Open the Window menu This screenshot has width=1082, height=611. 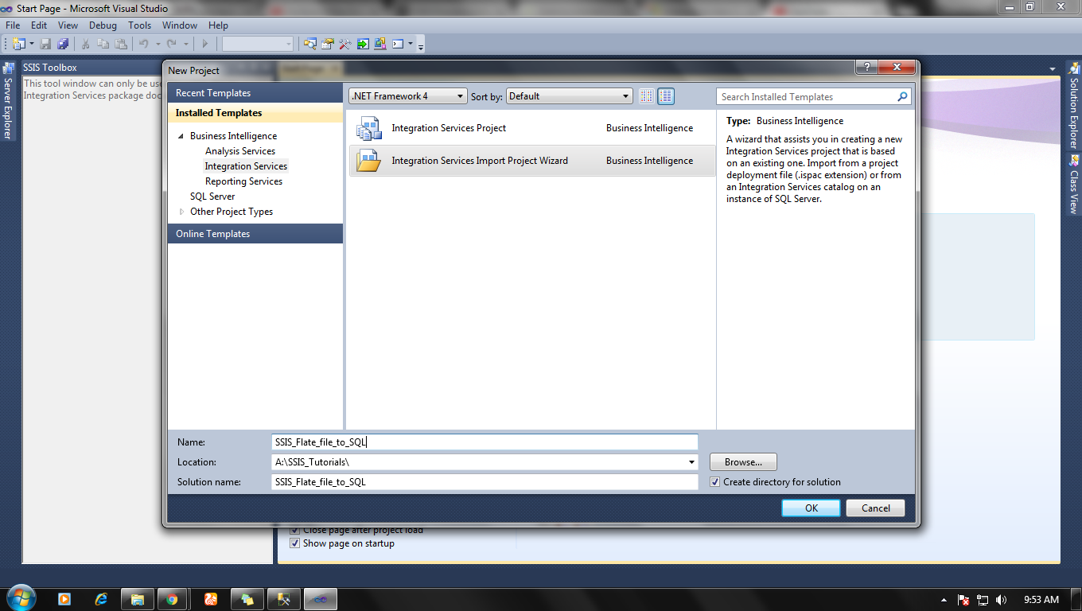coord(180,25)
